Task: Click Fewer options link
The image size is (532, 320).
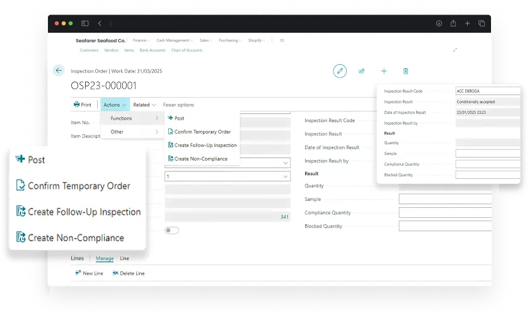Action: (x=178, y=105)
